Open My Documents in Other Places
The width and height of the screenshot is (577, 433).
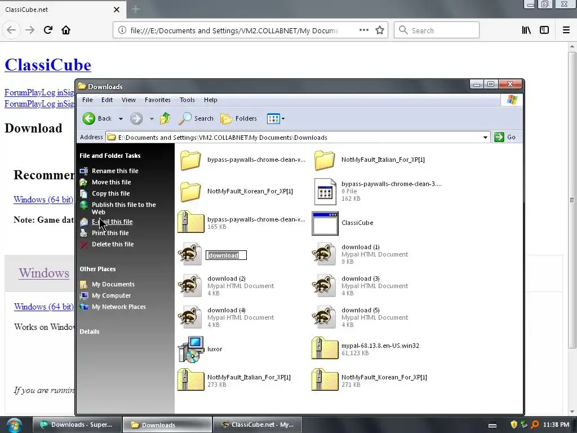pos(113,284)
